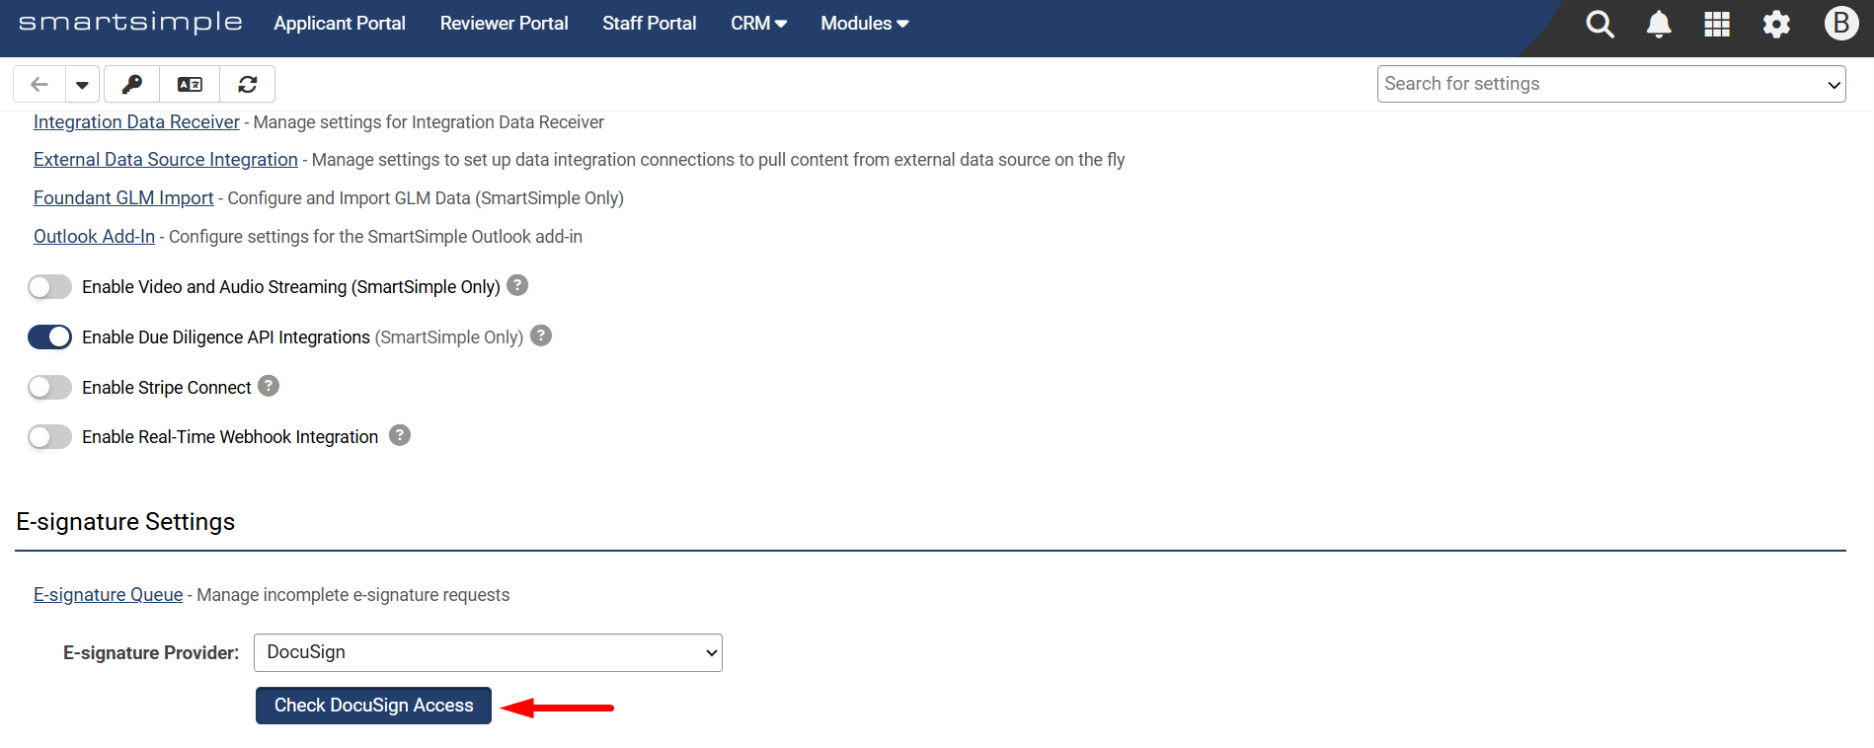Enable Video and Audio Streaming toggle
Screen dimensions: 1874x748
pos(49,287)
